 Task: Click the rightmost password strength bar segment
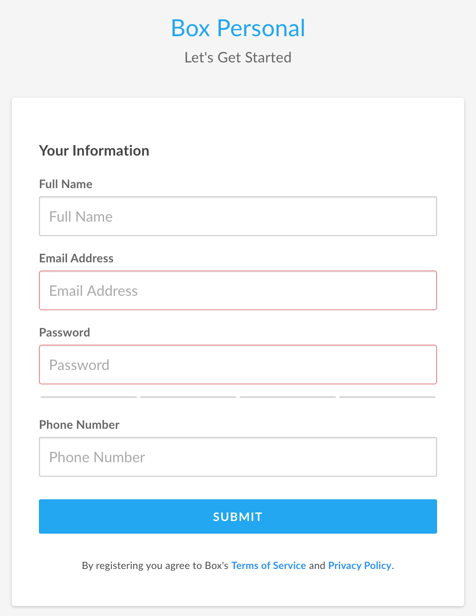click(387, 397)
